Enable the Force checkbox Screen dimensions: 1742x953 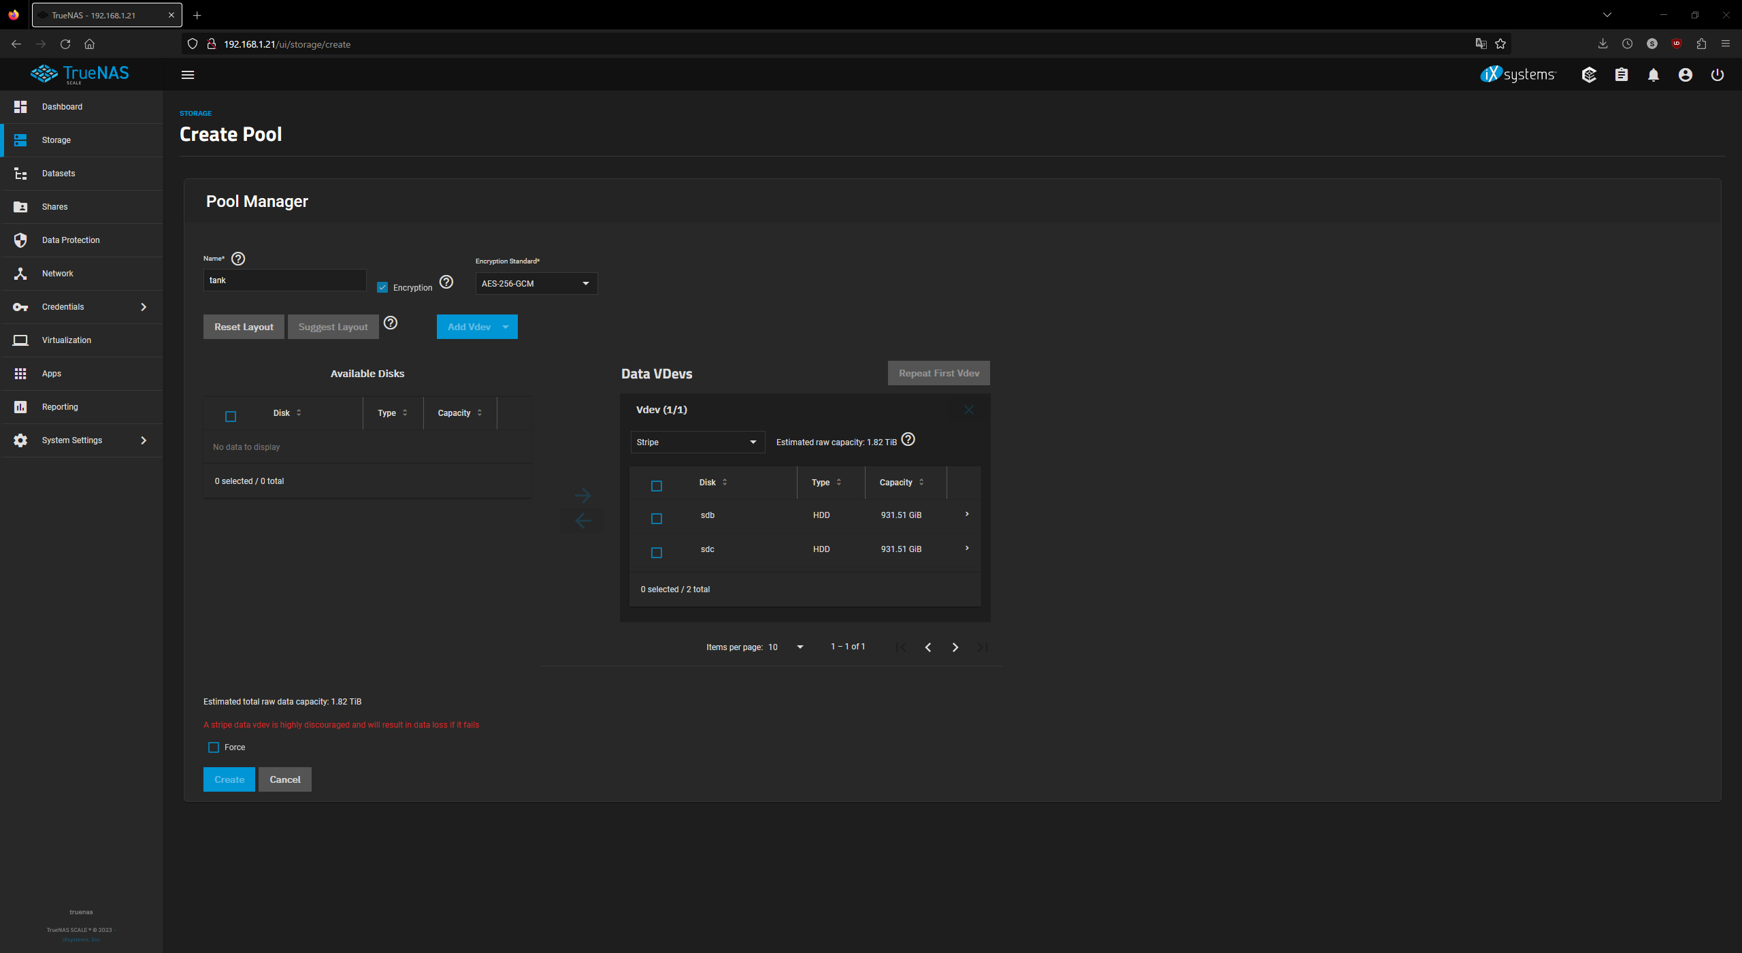click(212, 747)
